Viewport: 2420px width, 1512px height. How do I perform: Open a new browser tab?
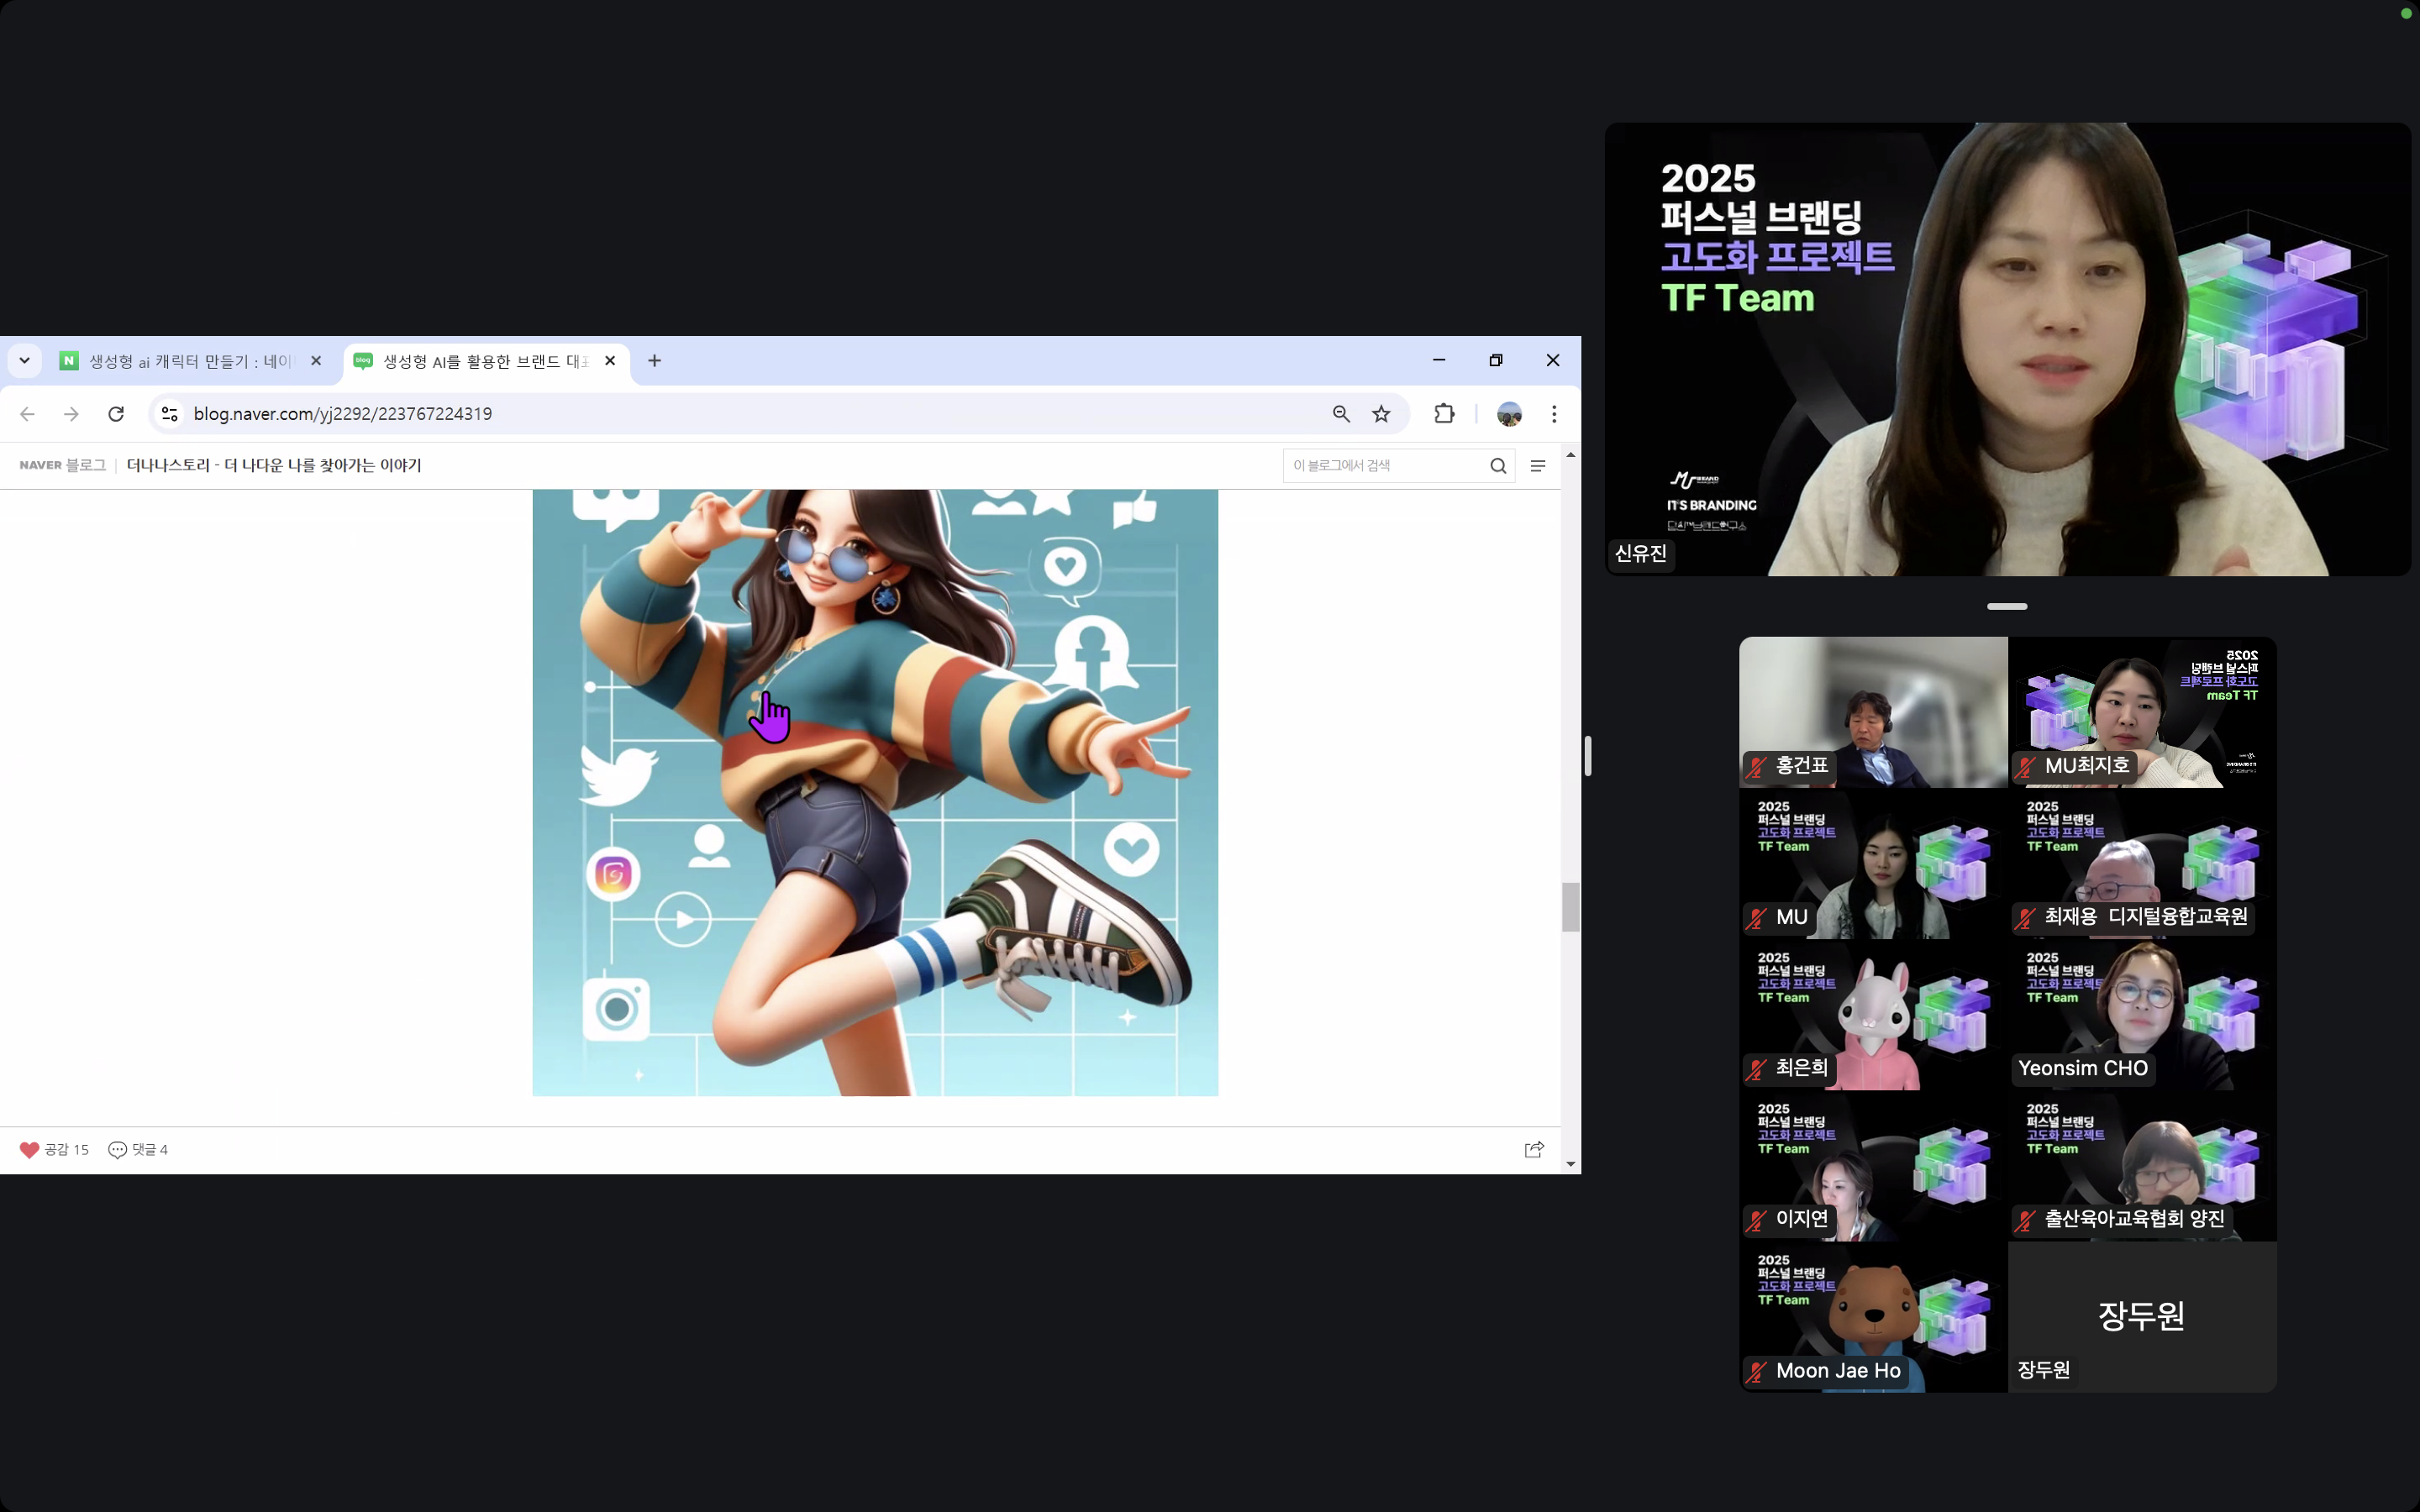[655, 361]
